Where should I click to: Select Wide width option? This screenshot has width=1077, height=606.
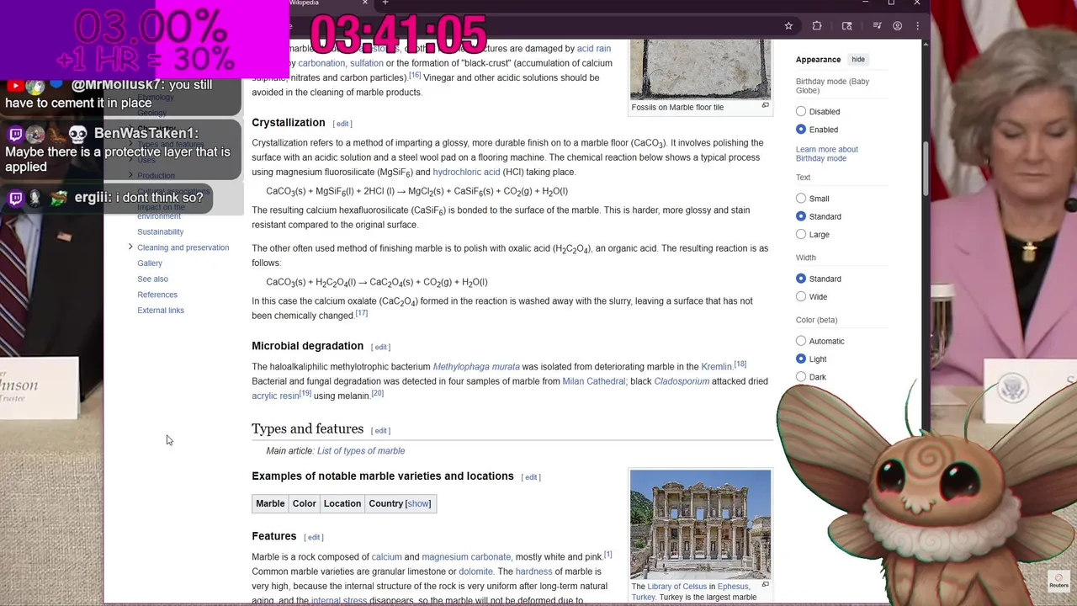tap(801, 297)
